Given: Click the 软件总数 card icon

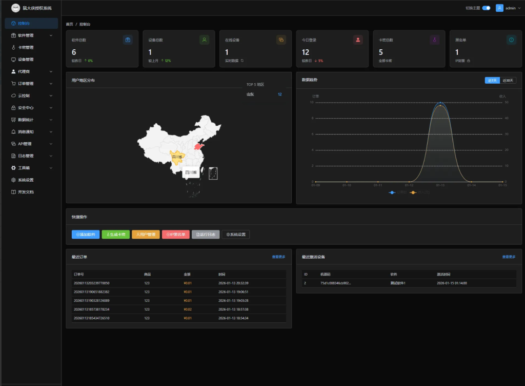Looking at the screenshot, I should pos(127,40).
